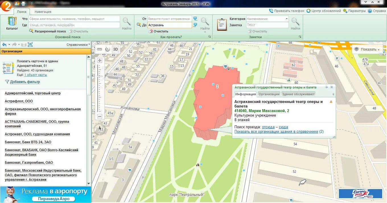Screen dimensions: 387x203
Task: Open back history dropdown arrow
Action: pyautogui.click(x=9, y=45)
